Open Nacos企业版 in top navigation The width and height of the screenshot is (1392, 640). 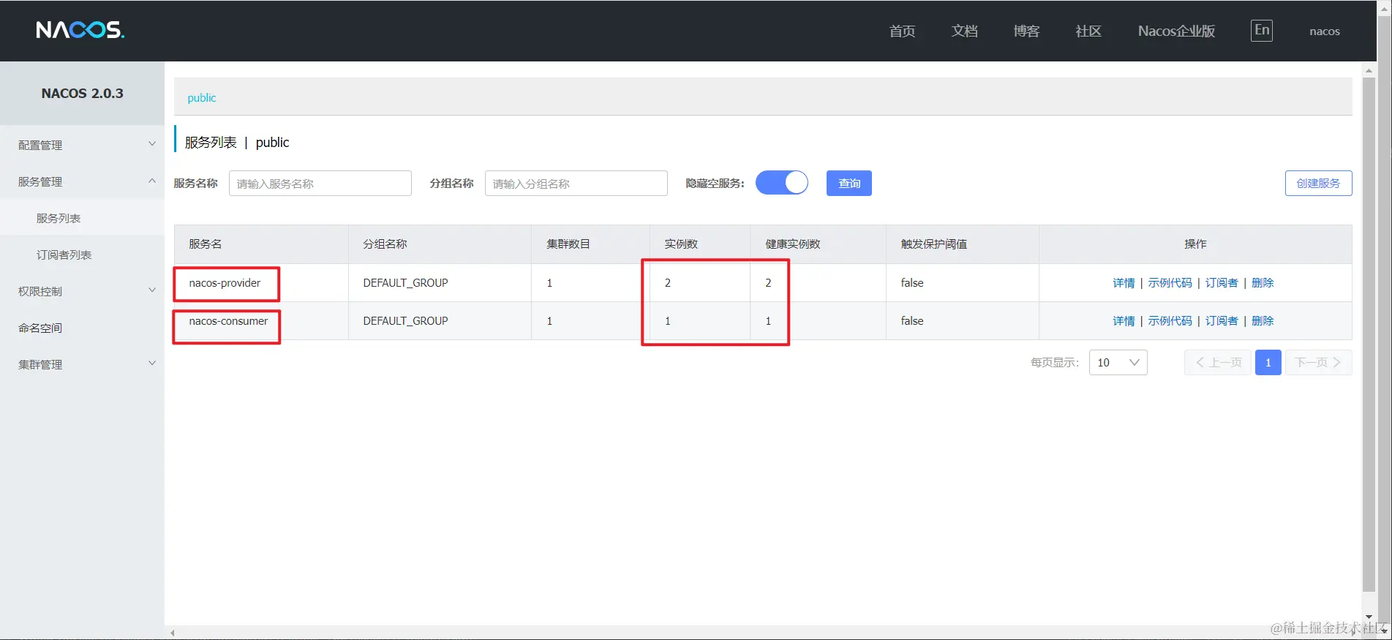(x=1176, y=31)
